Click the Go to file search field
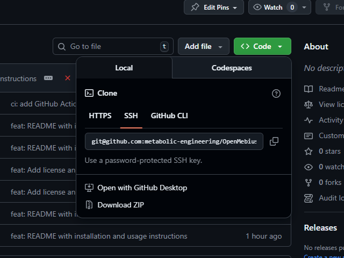 click(x=113, y=46)
